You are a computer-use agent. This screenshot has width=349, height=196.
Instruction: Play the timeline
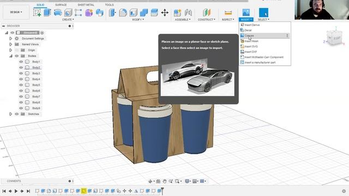click(16, 191)
